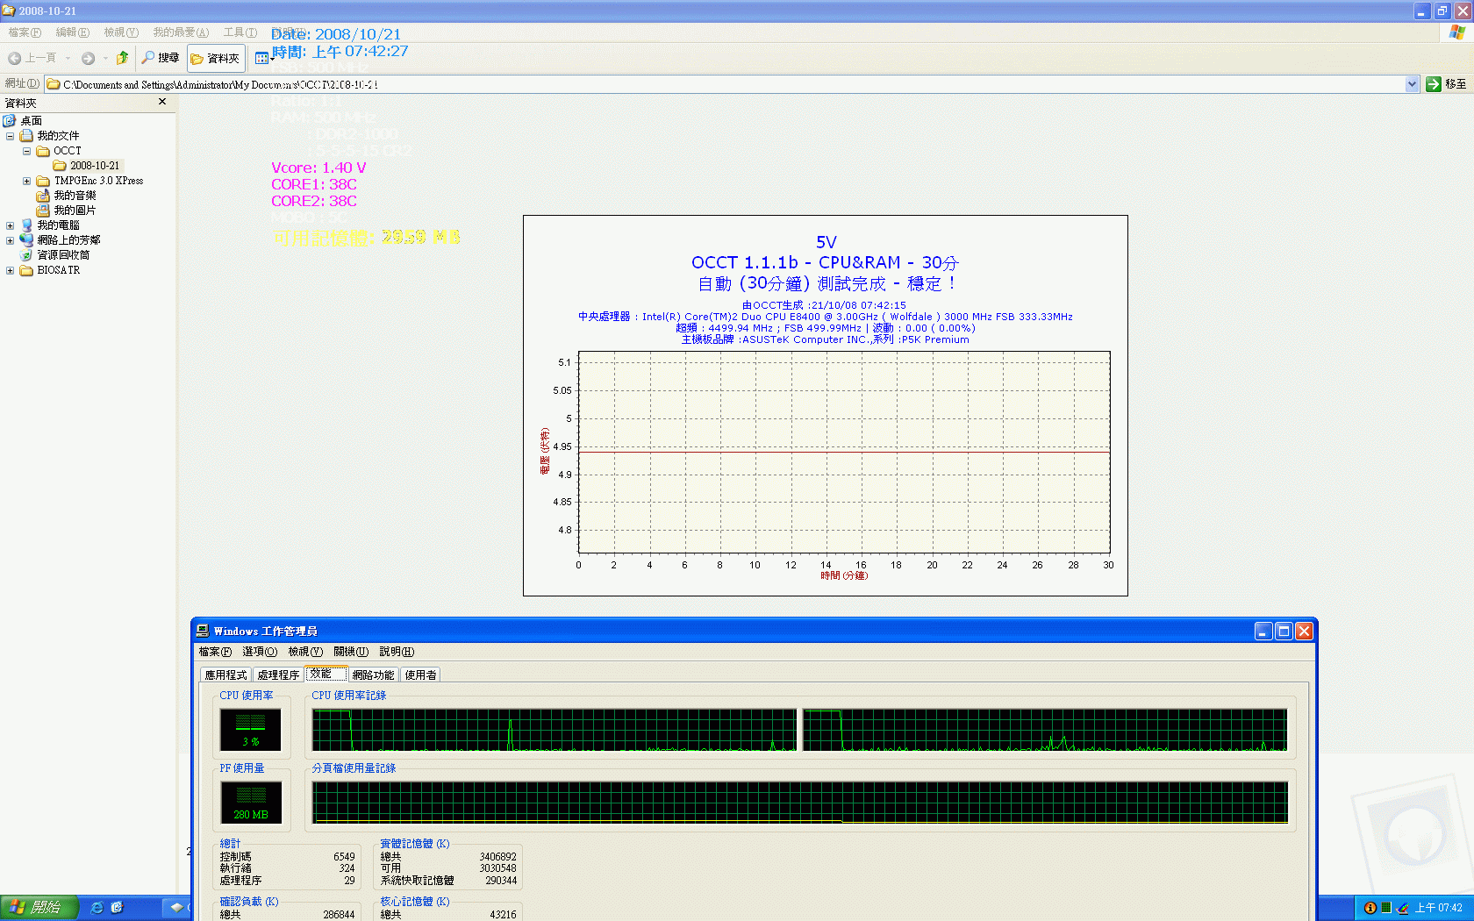
Task: Open Task Manager Options (選項) menu
Action: (x=260, y=652)
